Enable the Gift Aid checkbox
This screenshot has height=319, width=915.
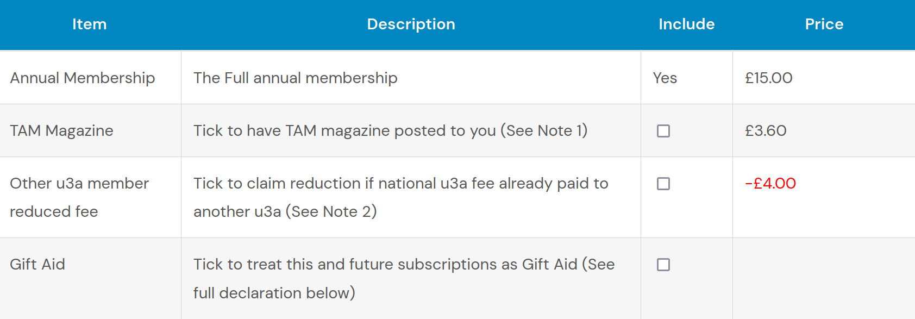tap(663, 265)
